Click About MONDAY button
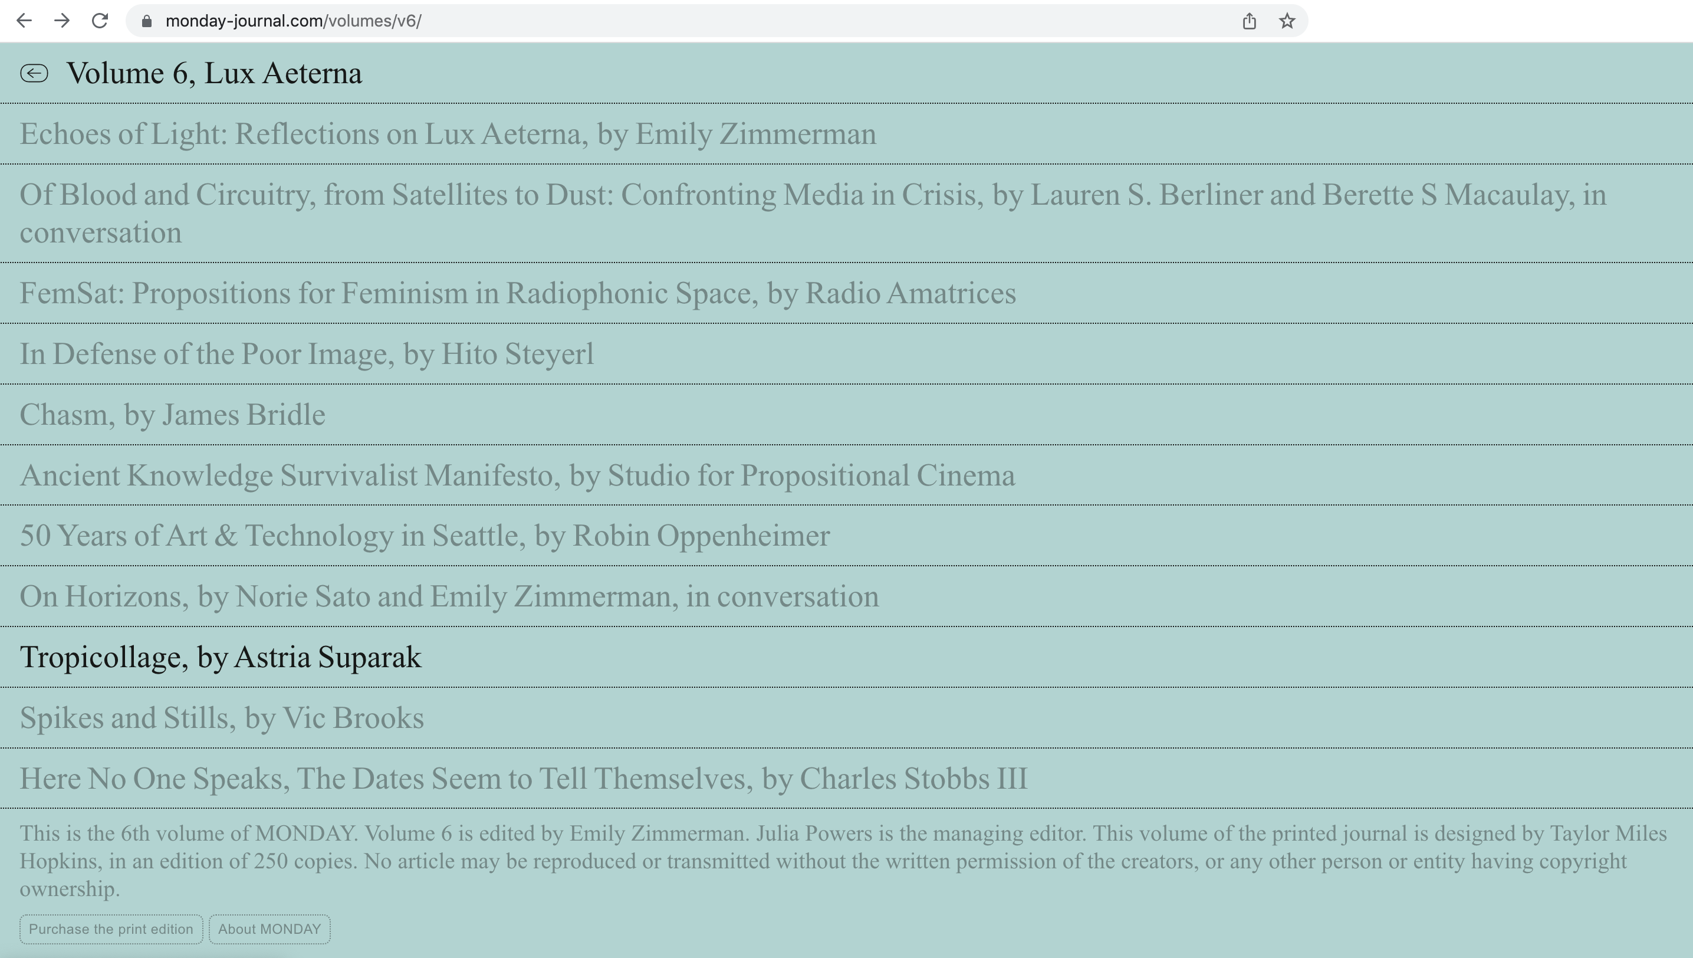Viewport: 1693px width, 958px height. (269, 929)
